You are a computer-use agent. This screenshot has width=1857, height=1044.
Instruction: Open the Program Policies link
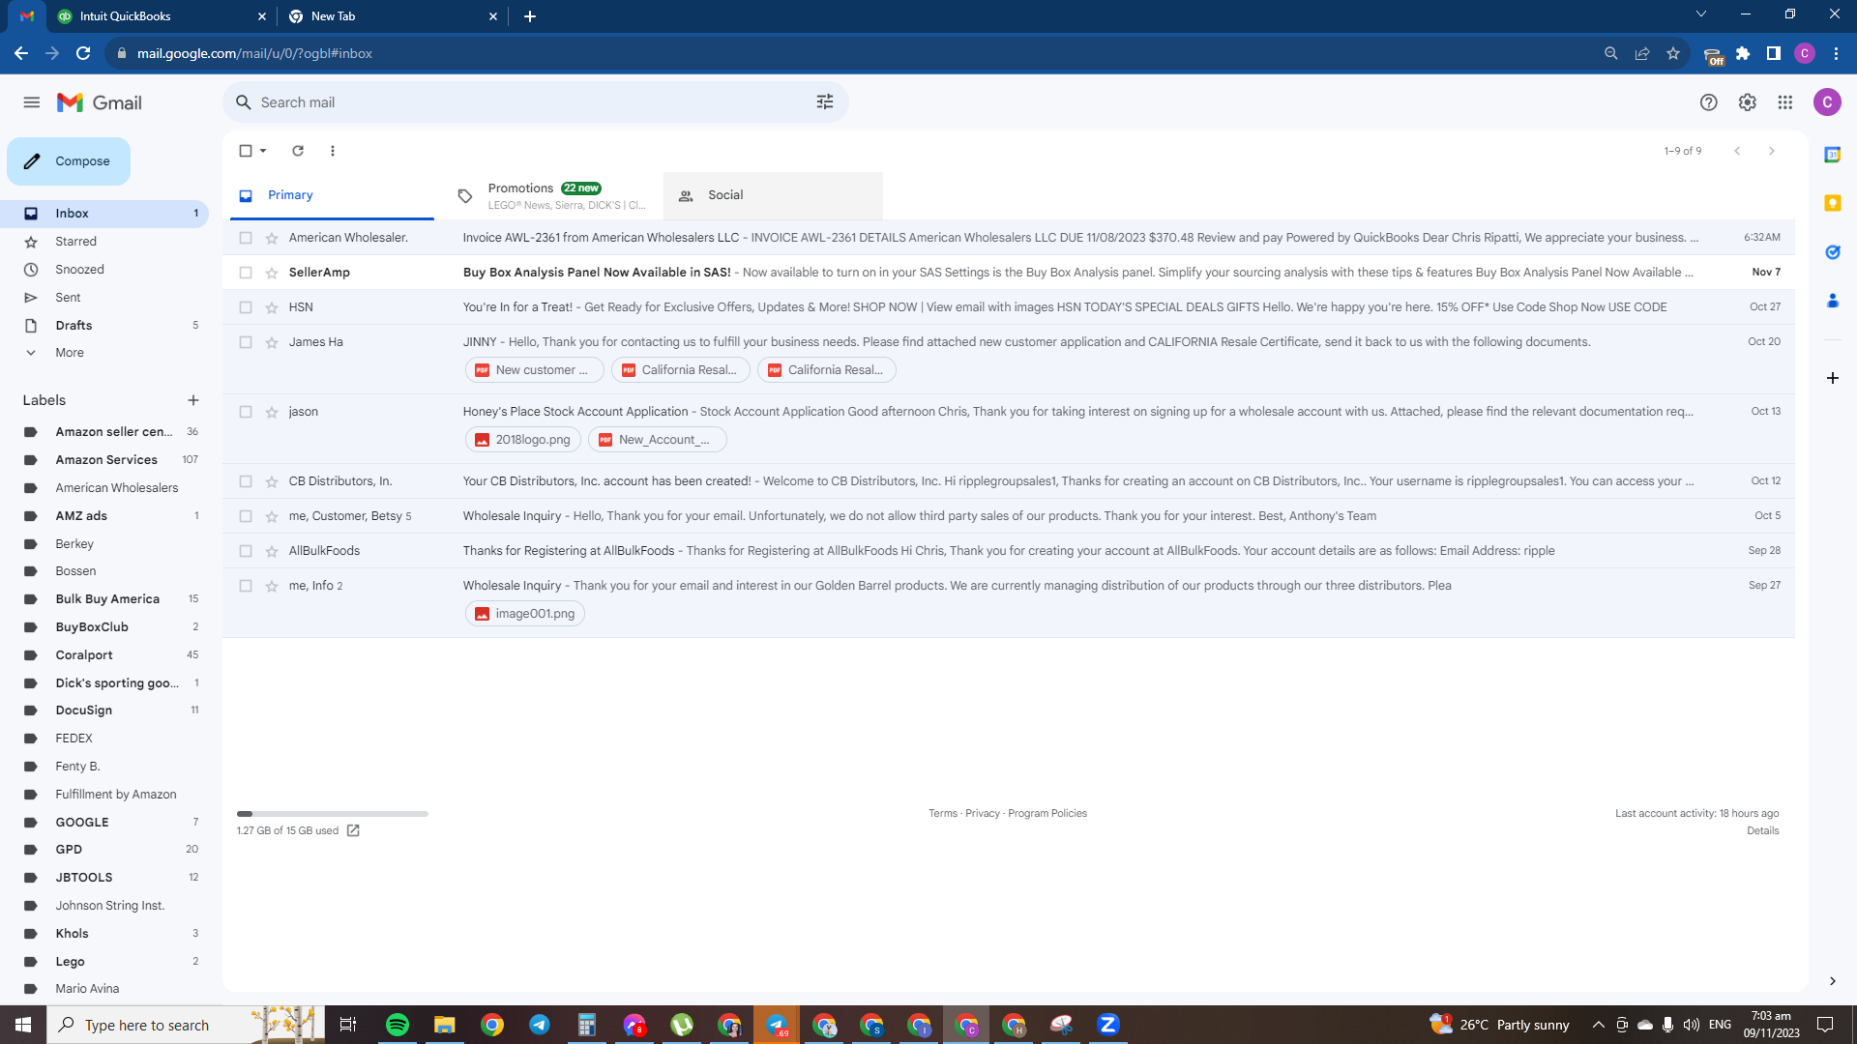(1047, 814)
